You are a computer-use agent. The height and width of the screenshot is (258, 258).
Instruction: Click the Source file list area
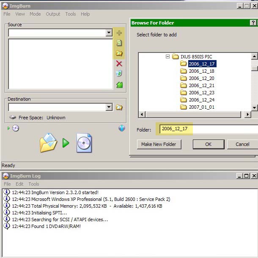pos(60,64)
